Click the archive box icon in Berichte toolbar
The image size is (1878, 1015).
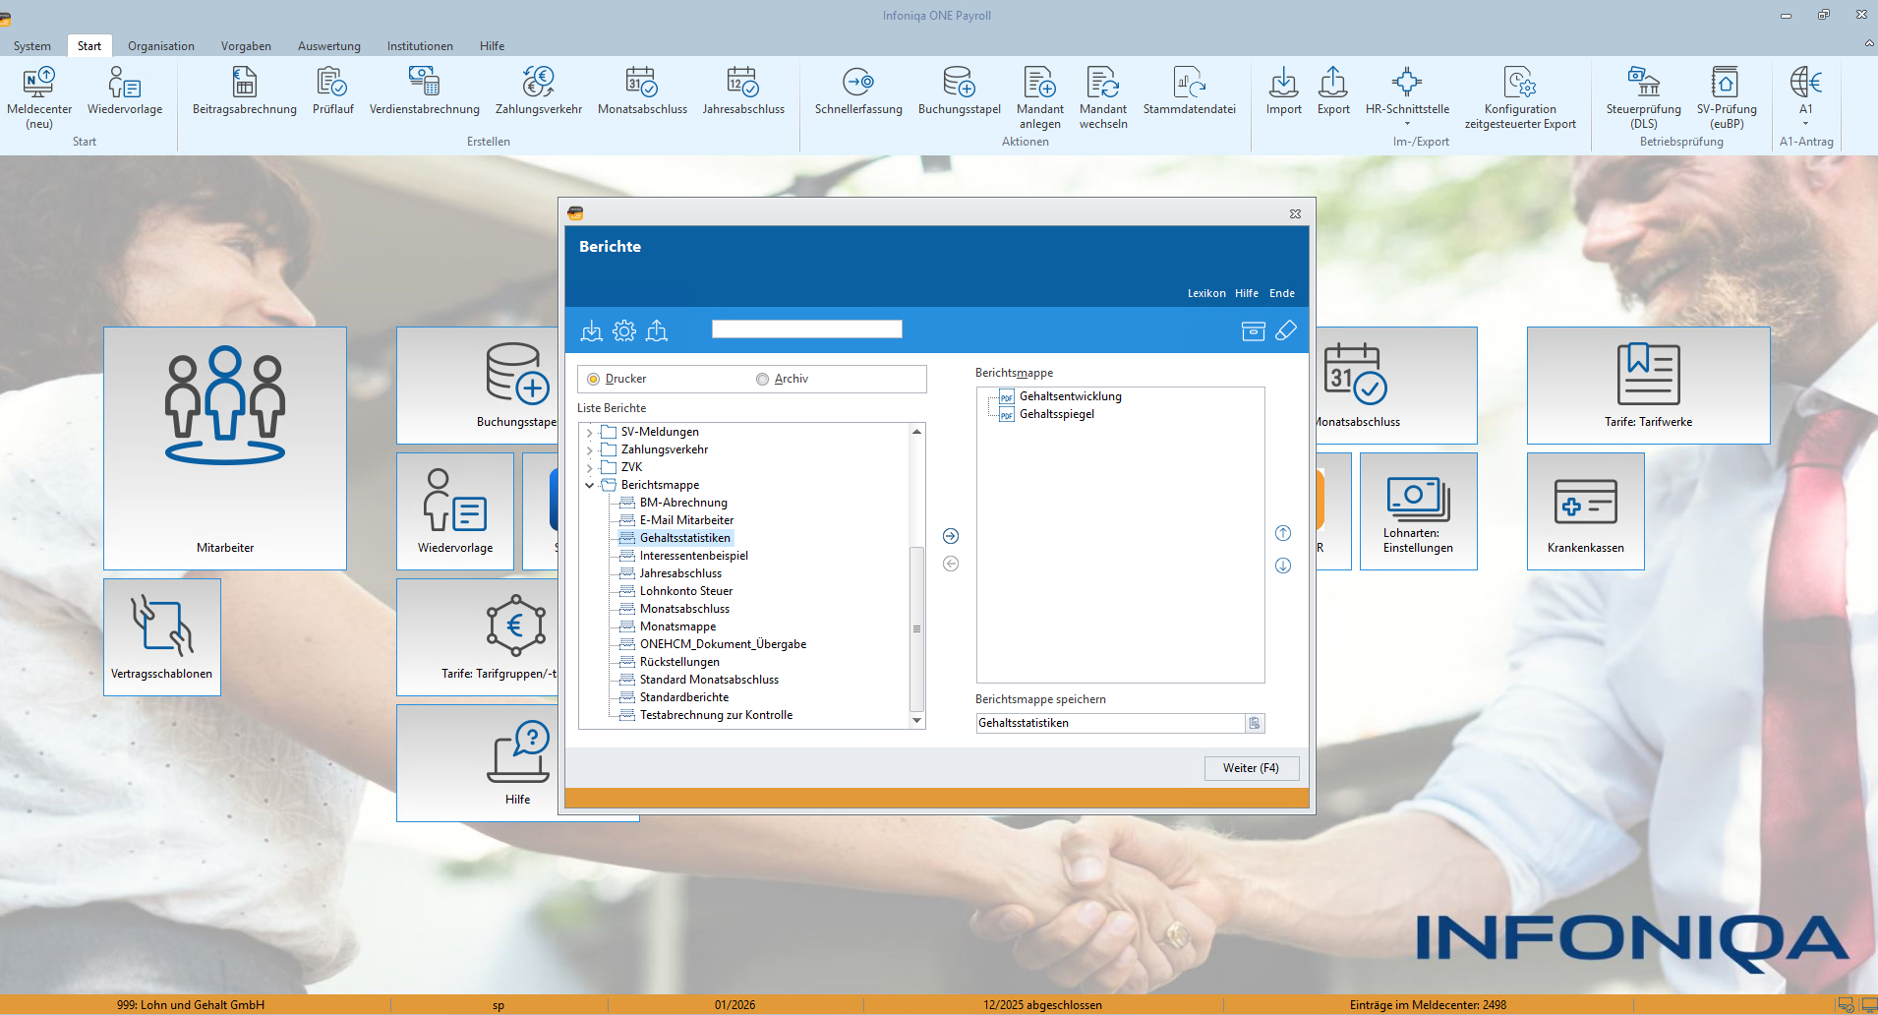pyautogui.click(x=1254, y=330)
